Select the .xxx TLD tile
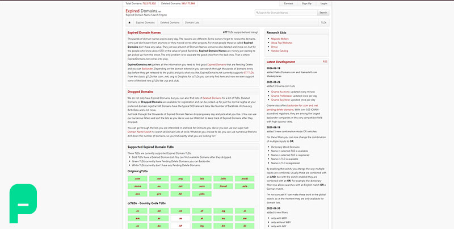454x229 pixels. [137, 194]
